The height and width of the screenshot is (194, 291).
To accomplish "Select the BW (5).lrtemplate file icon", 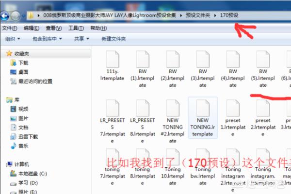I will point(263,59).
